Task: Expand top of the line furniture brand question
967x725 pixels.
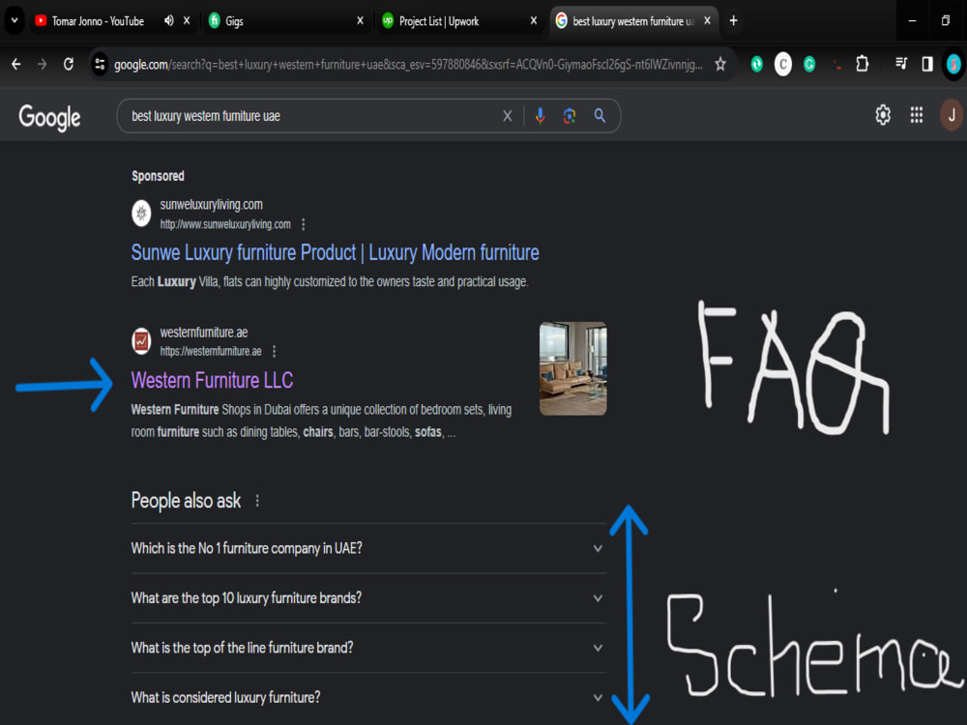Action: coord(368,648)
